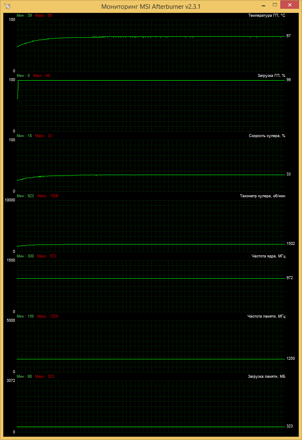Click 'Мин : 0' of the GPU load graph
Image resolution: width=302 pixels, height=440 pixels.
click(x=23, y=76)
